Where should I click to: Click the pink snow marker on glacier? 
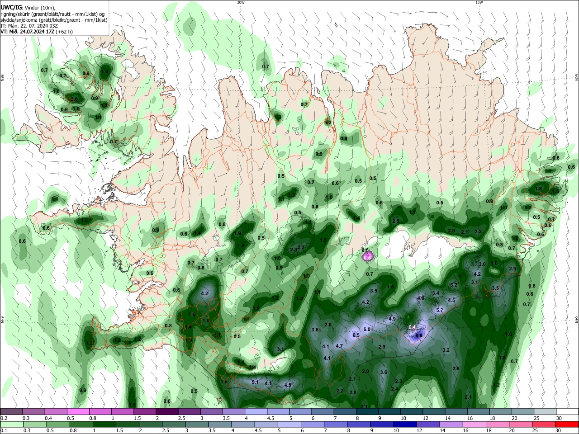(369, 256)
